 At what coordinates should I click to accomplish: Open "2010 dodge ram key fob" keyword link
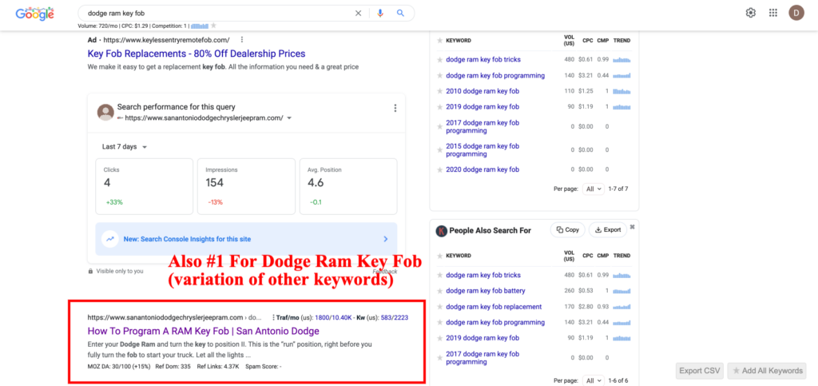point(482,91)
